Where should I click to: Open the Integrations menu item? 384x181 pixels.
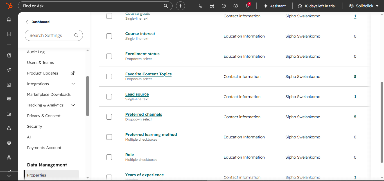tap(38, 84)
